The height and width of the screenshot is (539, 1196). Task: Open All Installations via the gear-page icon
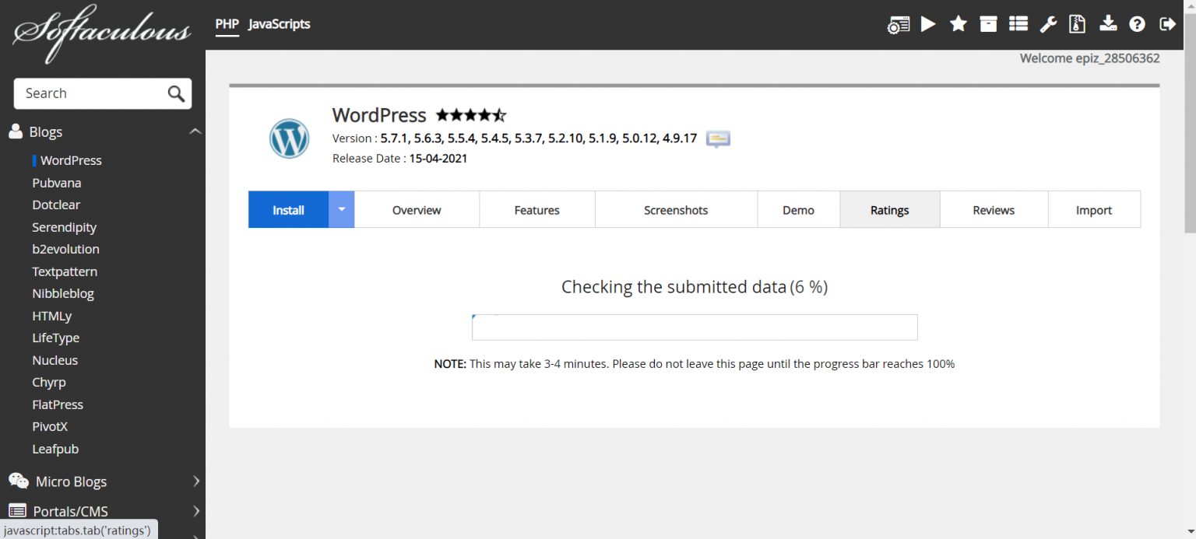[x=898, y=24]
